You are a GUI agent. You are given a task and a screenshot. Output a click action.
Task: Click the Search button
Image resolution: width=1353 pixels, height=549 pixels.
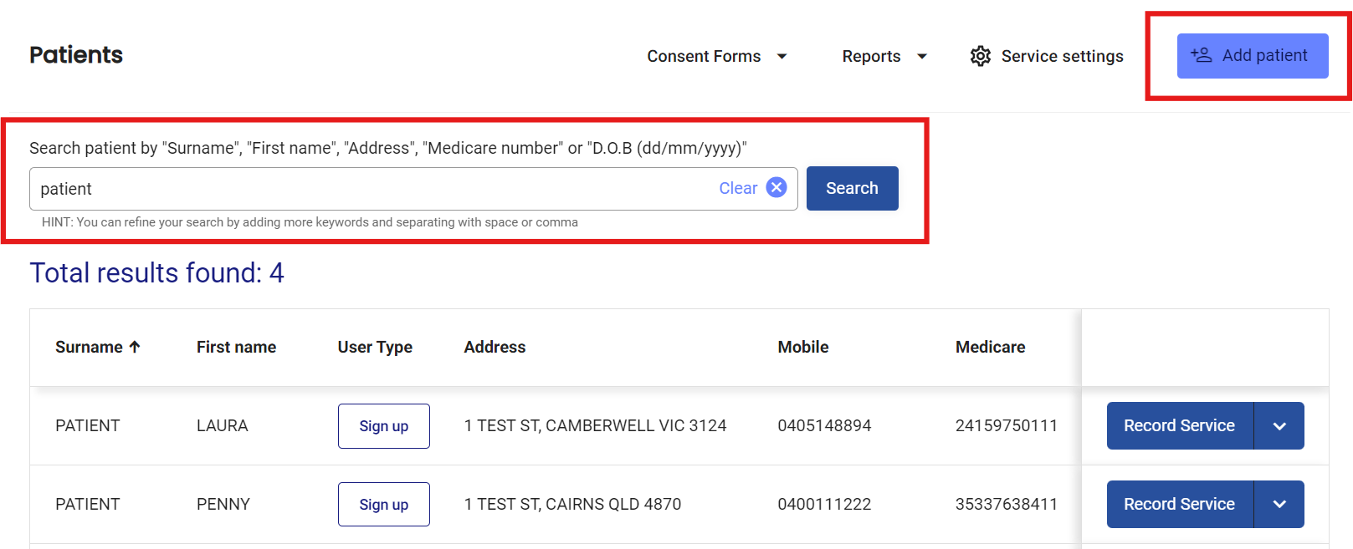(x=852, y=188)
